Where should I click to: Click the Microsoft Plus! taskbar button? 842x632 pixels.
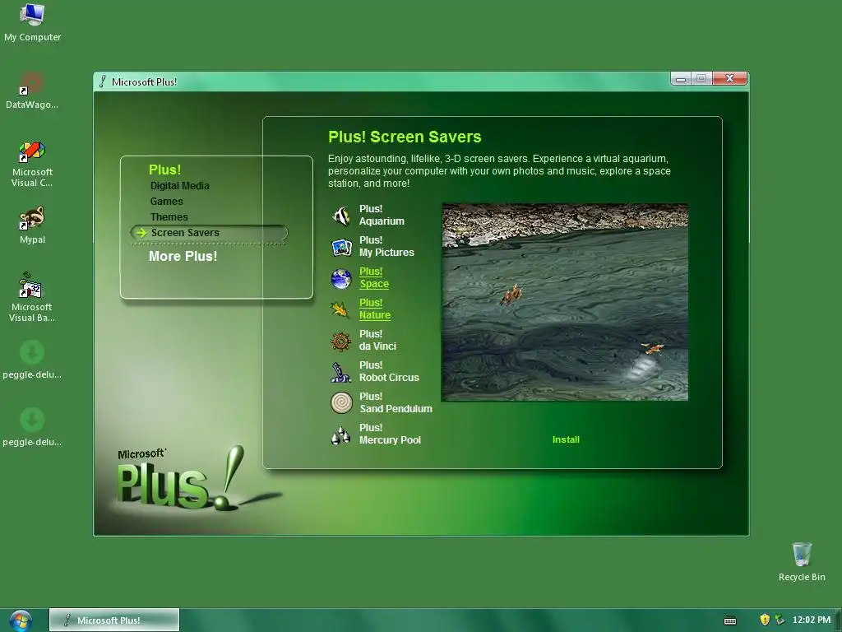tap(114, 620)
